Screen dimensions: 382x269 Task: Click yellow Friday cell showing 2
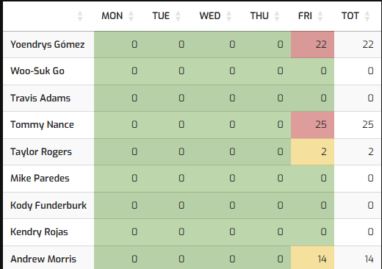[312, 152]
